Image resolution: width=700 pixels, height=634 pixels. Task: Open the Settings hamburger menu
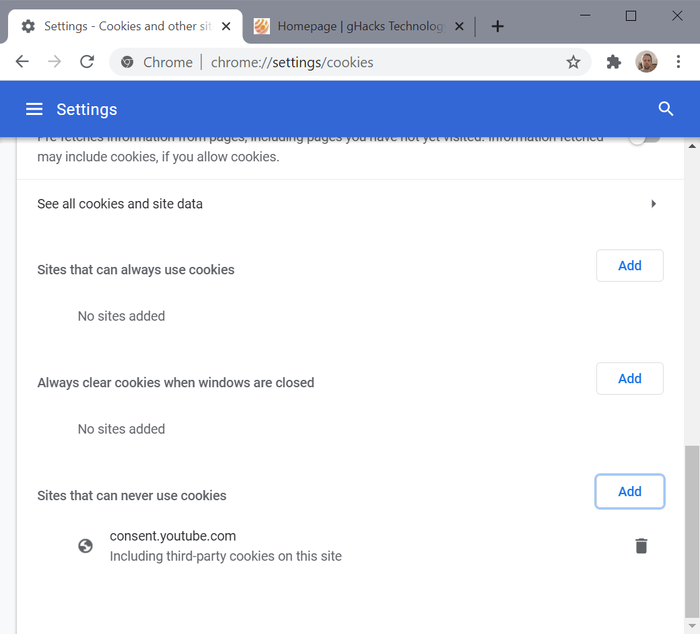(34, 109)
